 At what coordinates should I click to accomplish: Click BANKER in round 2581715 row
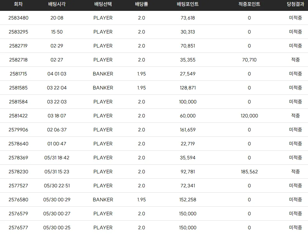tap(103, 74)
